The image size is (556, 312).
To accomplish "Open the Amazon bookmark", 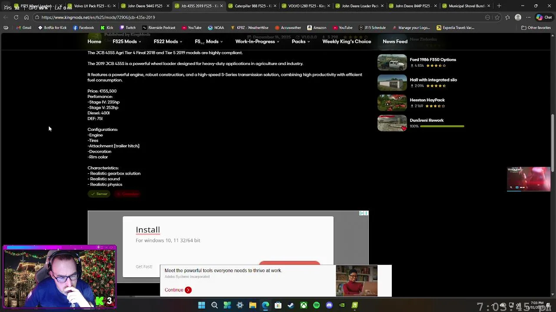I will (x=317, y=28).
